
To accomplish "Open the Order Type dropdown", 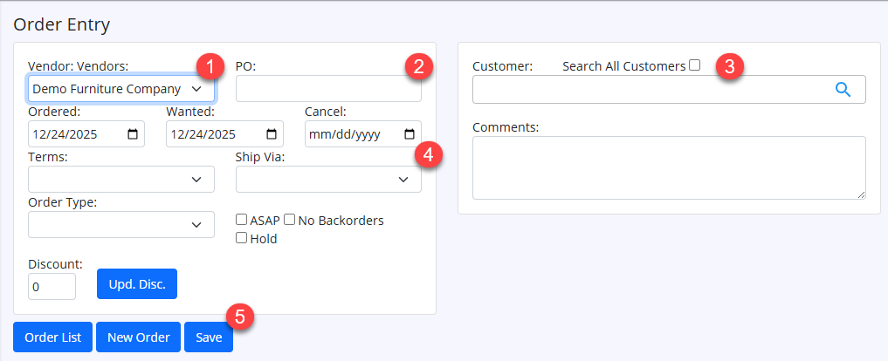I will click(120, 224).
